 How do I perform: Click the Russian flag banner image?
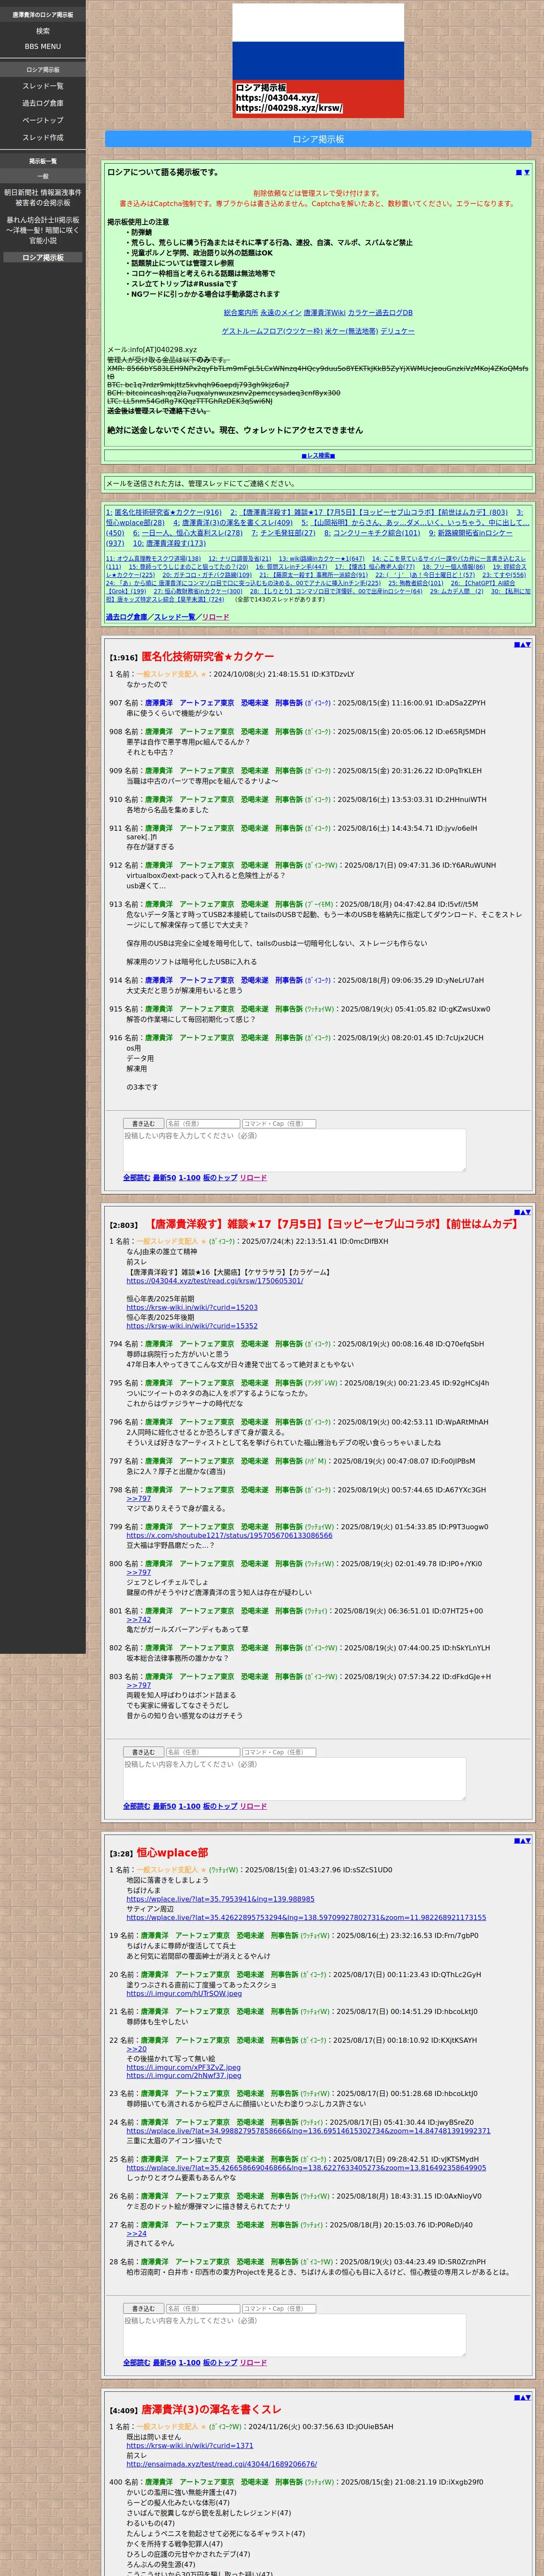318,60
